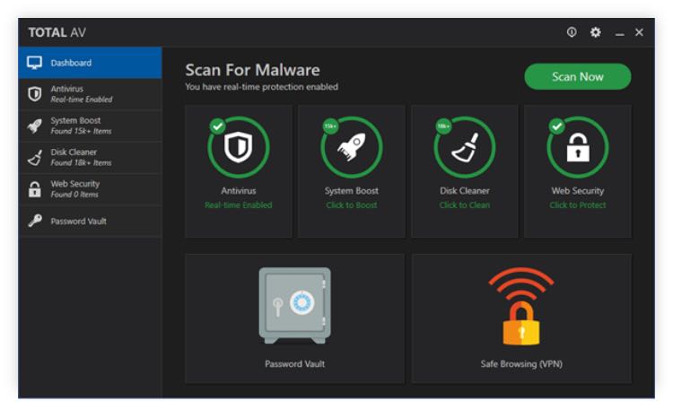Screen dimensions: 673x418
Task: Click the Safe Browsing (VPN) label
Action: 521,364
